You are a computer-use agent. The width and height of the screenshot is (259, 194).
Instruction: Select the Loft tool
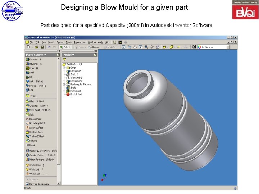click(35, 81)
